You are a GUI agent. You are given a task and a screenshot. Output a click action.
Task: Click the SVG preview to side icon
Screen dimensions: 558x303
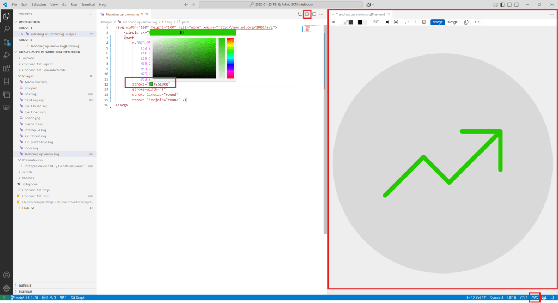tap(307, 14)
